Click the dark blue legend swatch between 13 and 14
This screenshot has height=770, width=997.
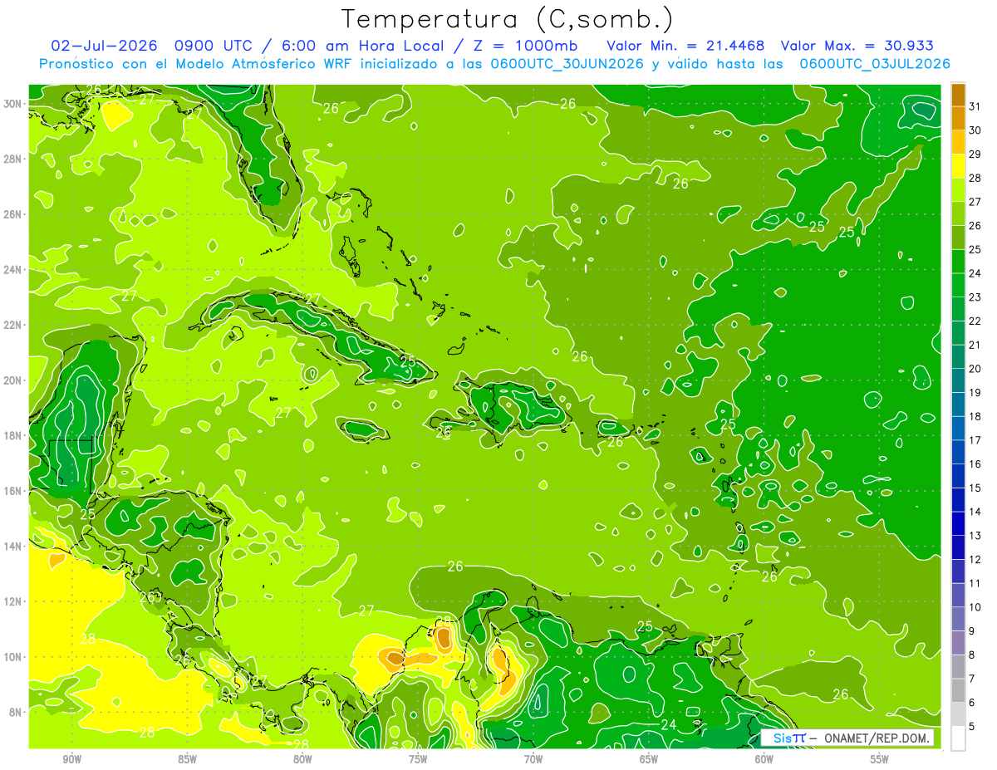point(958,524)
